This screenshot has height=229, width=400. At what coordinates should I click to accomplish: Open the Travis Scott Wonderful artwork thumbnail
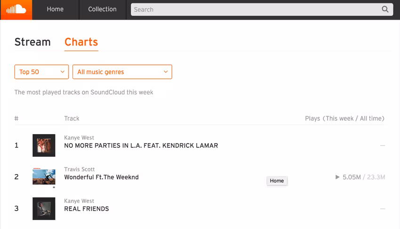coord(44,177)
